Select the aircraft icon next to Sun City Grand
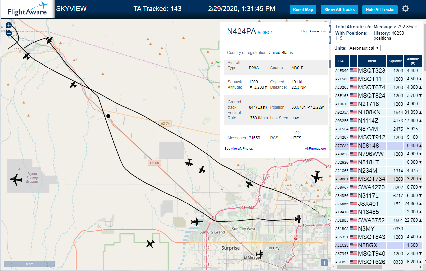Viewport: 426px width, 271px height. pyautogui.click(x=197, y=221)
